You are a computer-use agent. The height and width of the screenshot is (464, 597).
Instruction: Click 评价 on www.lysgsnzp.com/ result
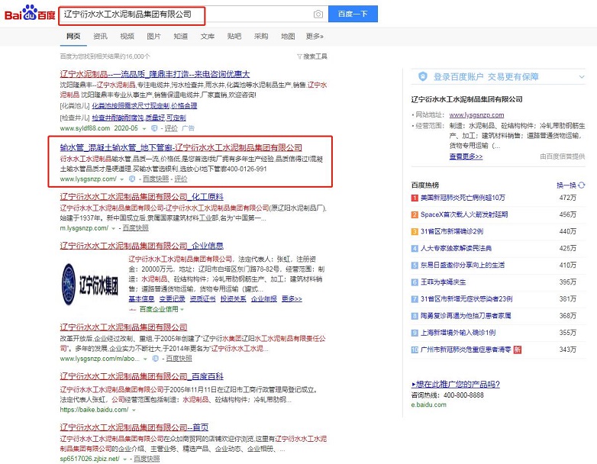tap(181, 179)
